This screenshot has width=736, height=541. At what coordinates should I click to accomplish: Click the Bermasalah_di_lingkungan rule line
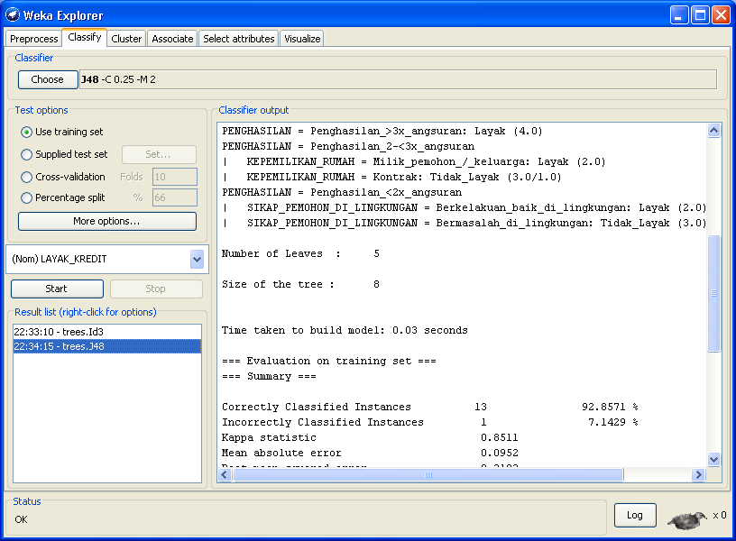465,224
